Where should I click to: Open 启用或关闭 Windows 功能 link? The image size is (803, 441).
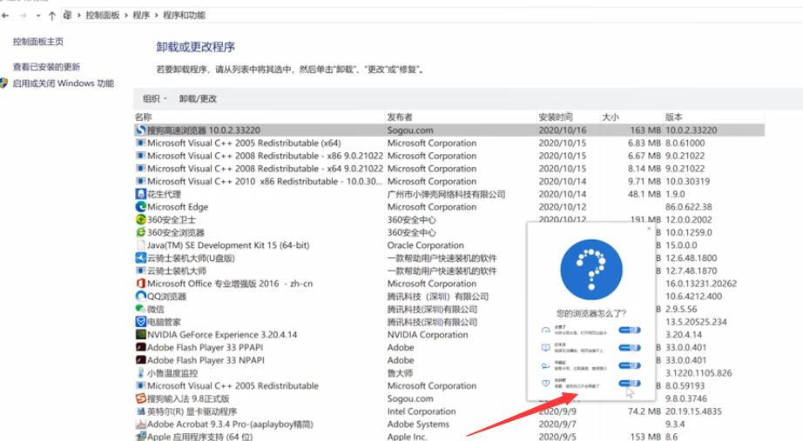[x=63, y=84]
